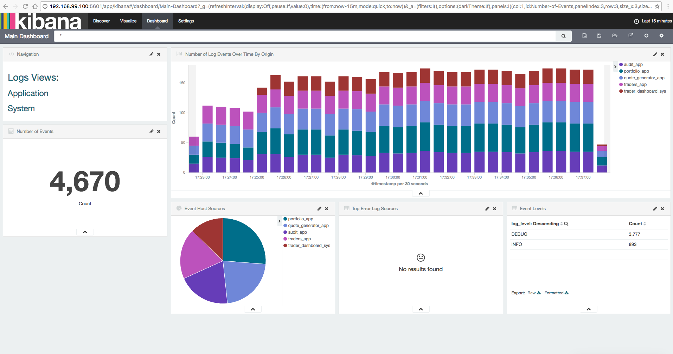Viewport: 673px width, 354px height.
Task: Click the dashboard query search field
Action: click(x=305, y=36)
